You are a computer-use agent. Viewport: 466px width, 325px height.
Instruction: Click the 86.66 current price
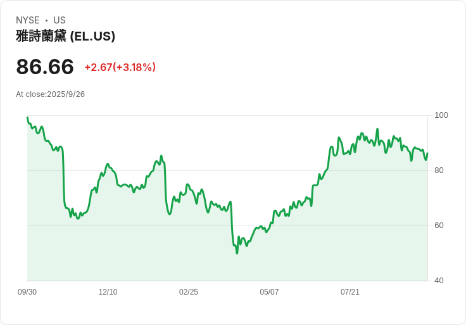(45, 67)
